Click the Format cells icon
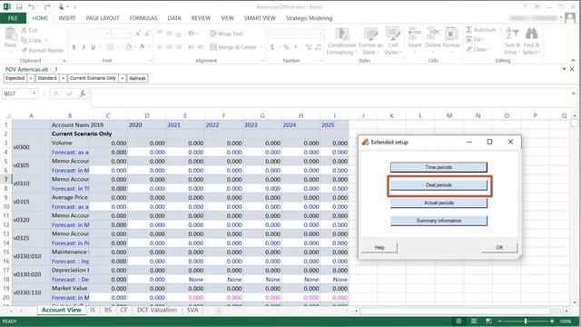 pos(451,35)
